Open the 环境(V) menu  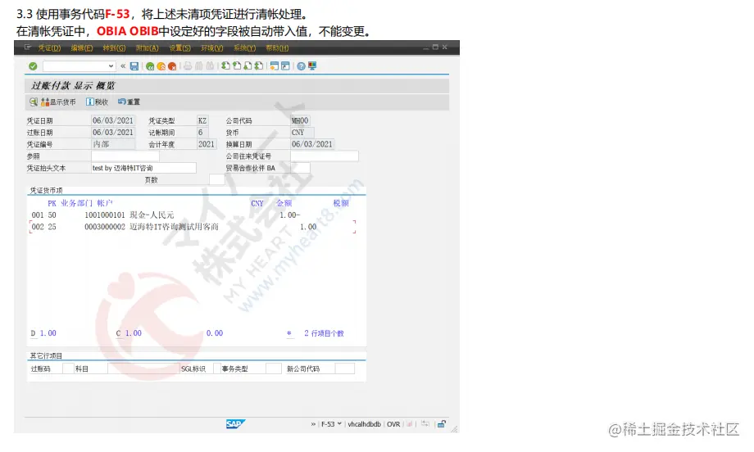tap(212, 48)
